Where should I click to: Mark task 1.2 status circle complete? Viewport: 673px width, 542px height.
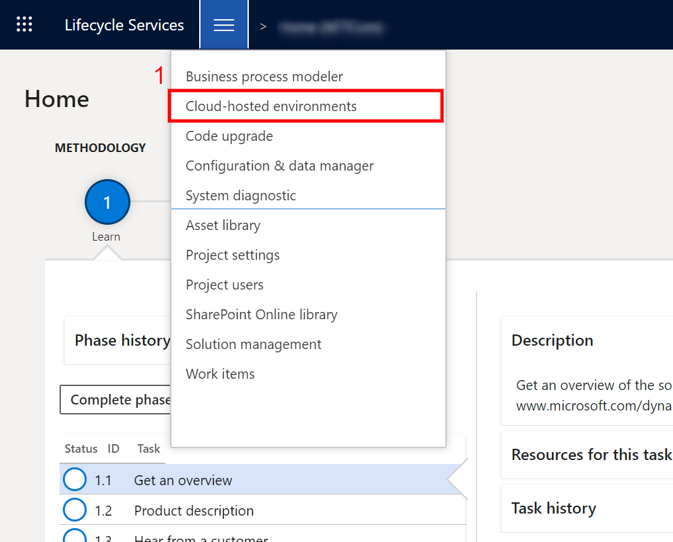point(75,510)
